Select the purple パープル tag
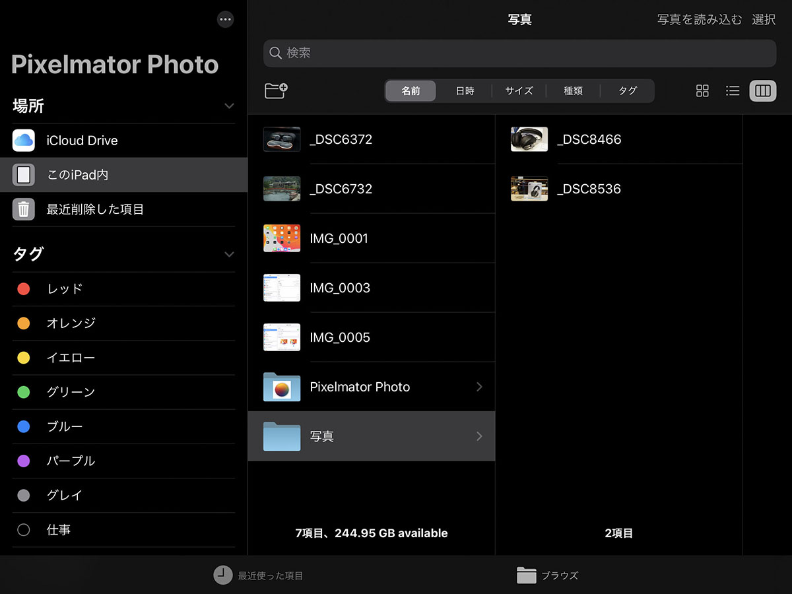The image size is (792, 594). 123,461
